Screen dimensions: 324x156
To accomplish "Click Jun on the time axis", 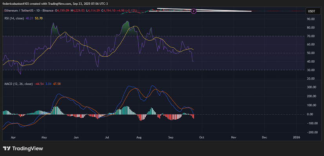I will pos(76,137).
